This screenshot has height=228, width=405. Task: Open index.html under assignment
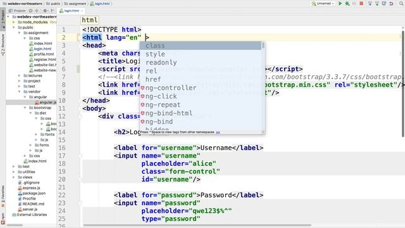point(40,44)
